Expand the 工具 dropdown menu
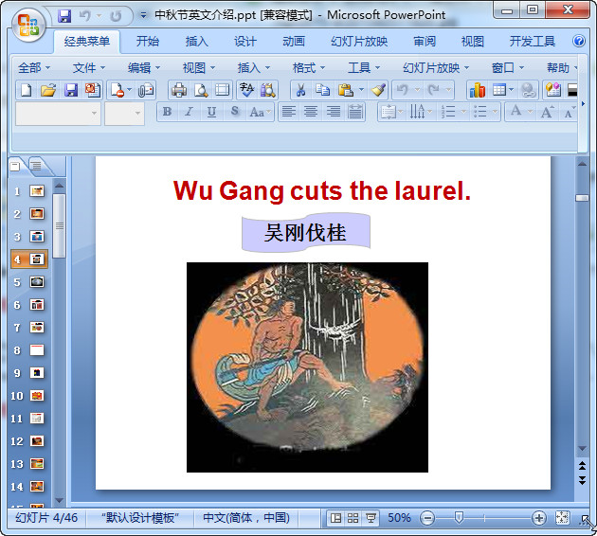This screenshot has width=597, height=536. [364, 68]
